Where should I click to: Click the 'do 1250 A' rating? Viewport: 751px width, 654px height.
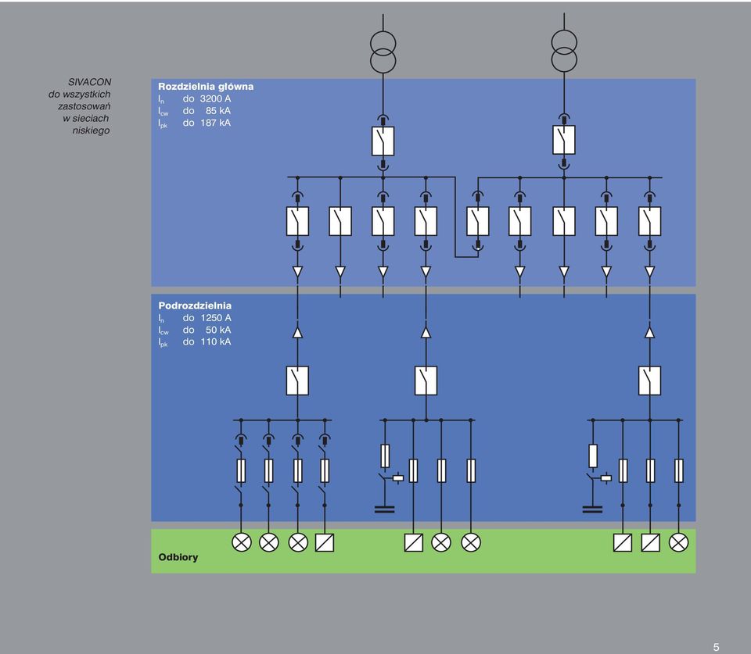click(207, 318)
